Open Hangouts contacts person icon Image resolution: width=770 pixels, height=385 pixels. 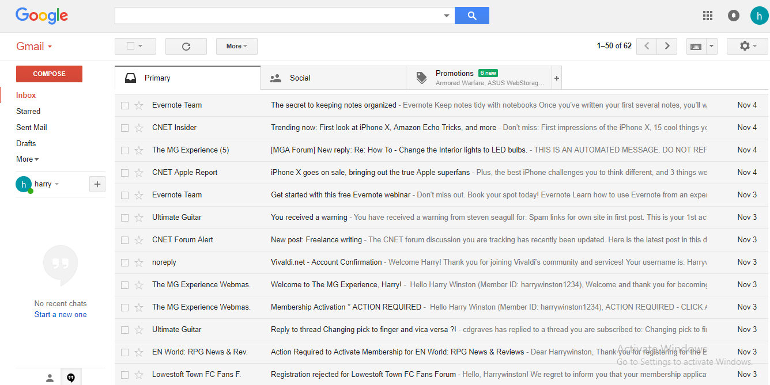[50, 378]
